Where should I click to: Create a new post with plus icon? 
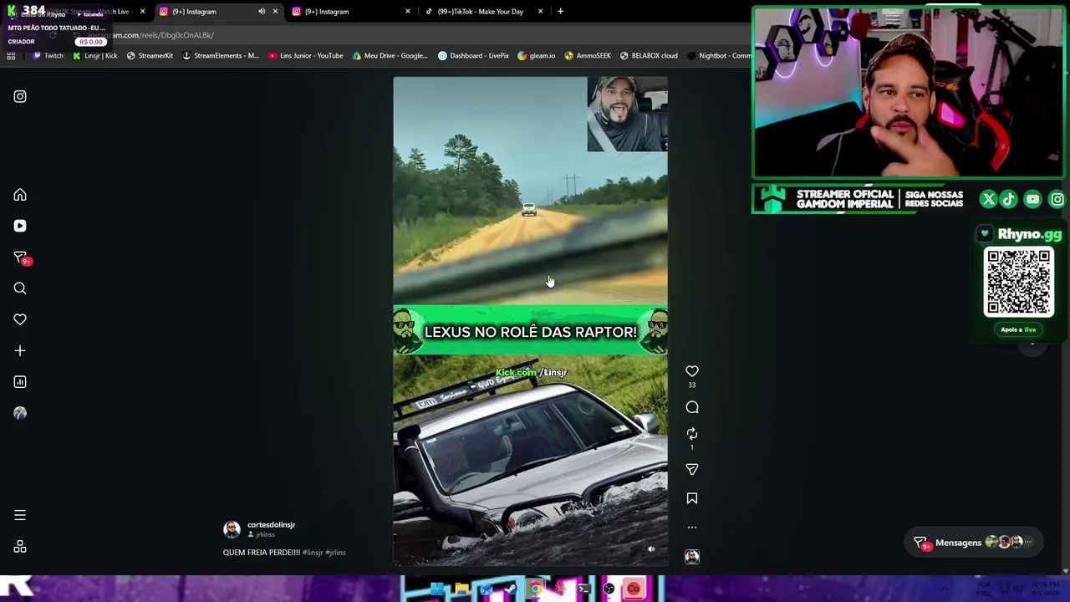20,350
